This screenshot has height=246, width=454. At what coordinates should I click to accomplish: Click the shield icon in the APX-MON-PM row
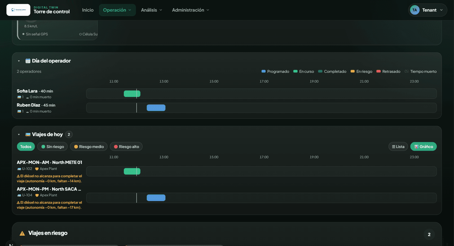tap(37, 195)
